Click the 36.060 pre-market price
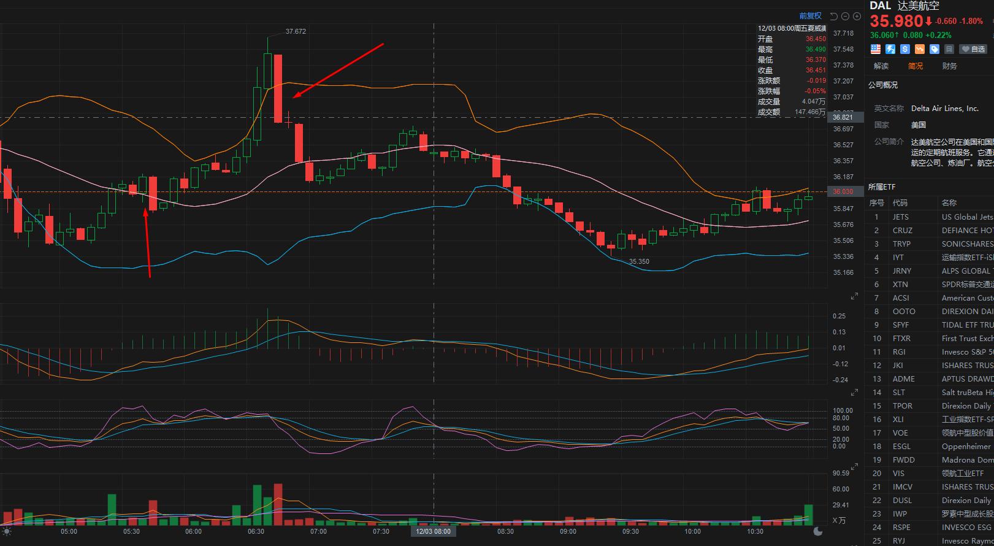Screen dimensions: 994x546 point(881,36)
